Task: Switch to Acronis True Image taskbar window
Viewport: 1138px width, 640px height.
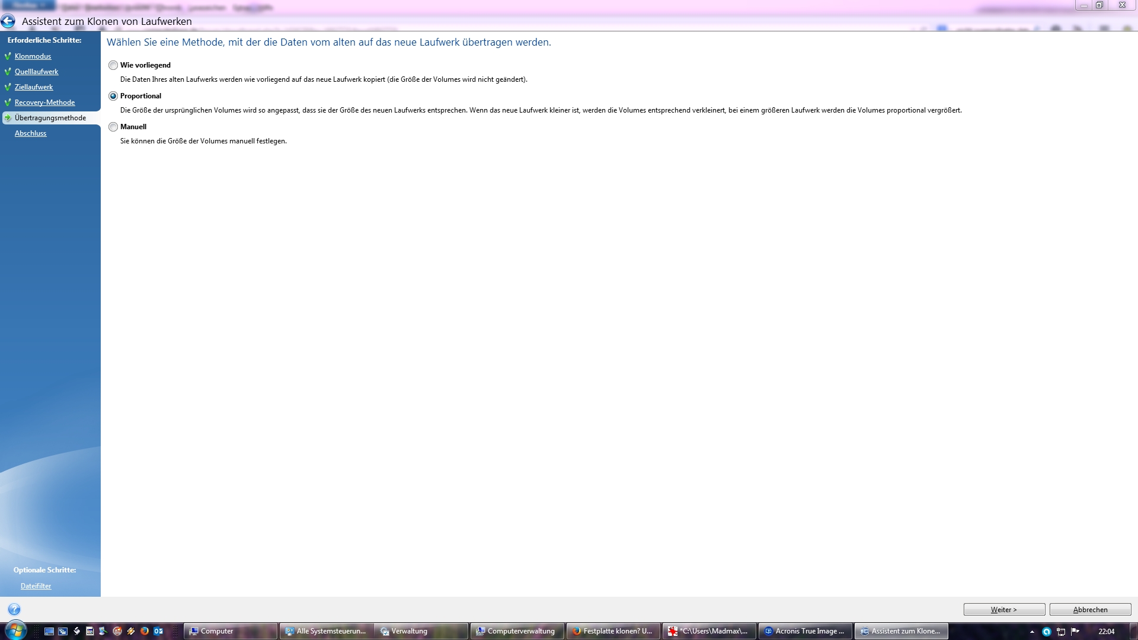Action: pos(805,631)
